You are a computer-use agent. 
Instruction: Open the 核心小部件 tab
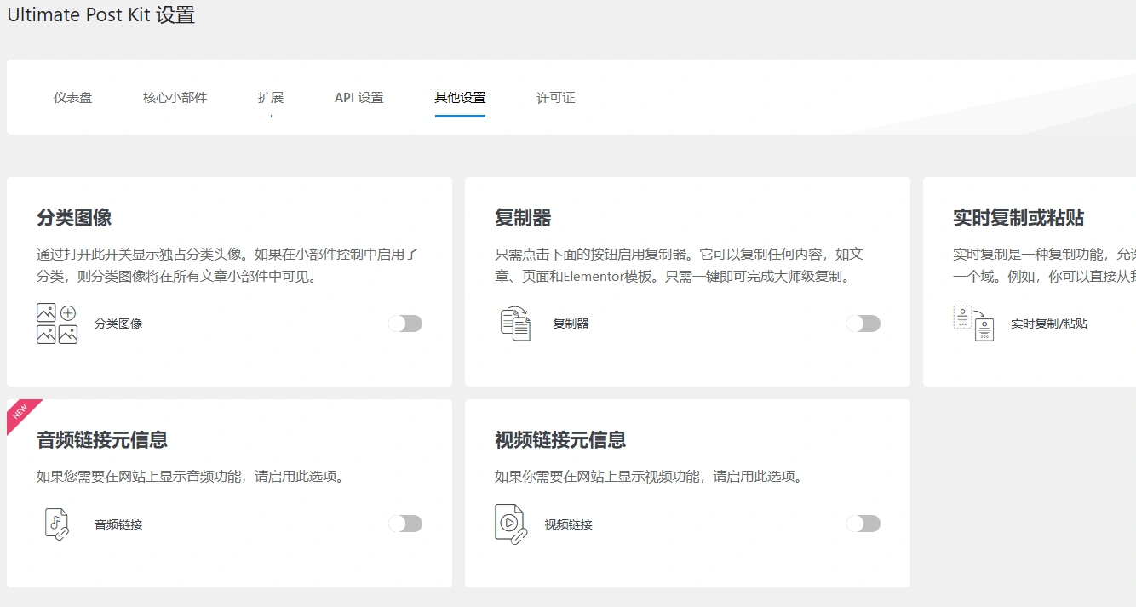(x=174, y=97)
